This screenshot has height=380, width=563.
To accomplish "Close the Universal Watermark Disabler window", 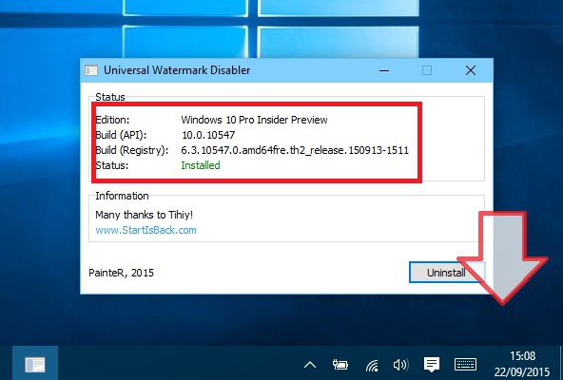I will 471,70.
